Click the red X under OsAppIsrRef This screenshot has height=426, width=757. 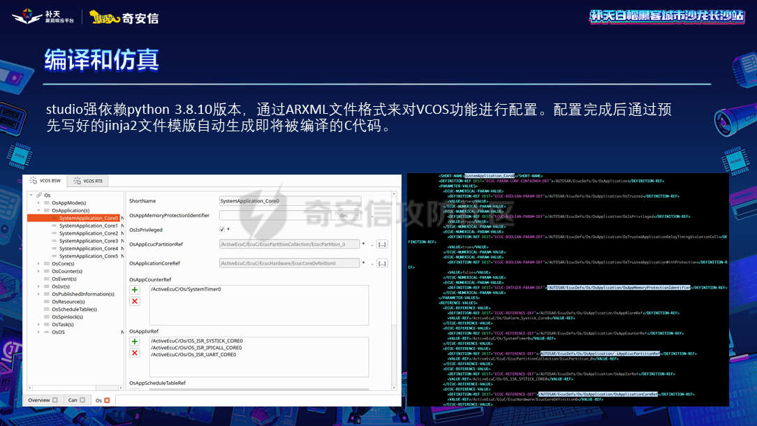click(135, 353)
